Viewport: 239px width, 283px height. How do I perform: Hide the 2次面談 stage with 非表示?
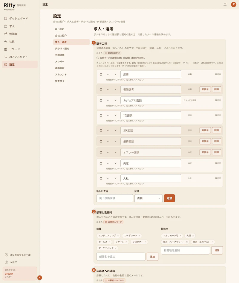click(x=205, y=130)
